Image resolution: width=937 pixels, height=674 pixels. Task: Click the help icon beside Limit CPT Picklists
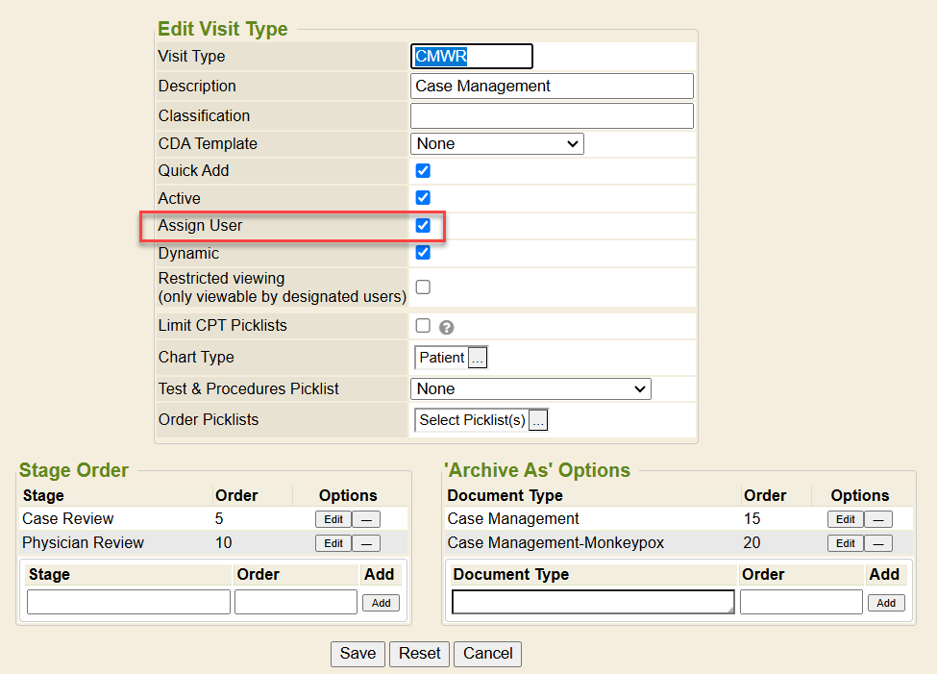pos(446,327)
